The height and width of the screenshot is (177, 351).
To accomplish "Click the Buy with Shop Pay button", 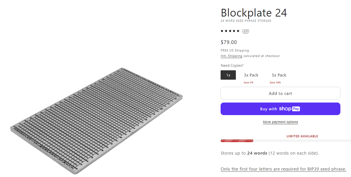I will (280, 109).
